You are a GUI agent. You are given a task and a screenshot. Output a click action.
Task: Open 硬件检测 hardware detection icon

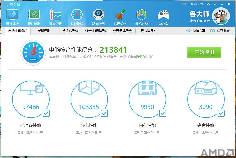point(34,15)
